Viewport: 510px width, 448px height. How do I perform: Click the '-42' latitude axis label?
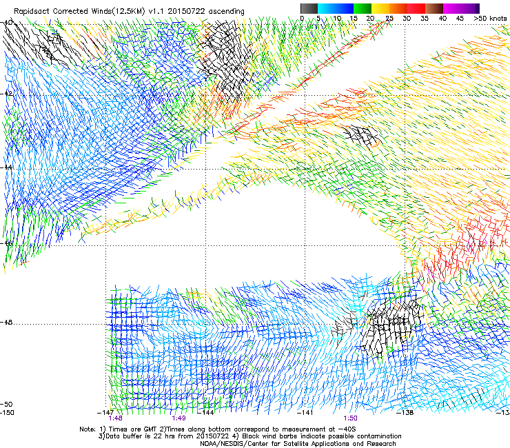coord(6,93)
